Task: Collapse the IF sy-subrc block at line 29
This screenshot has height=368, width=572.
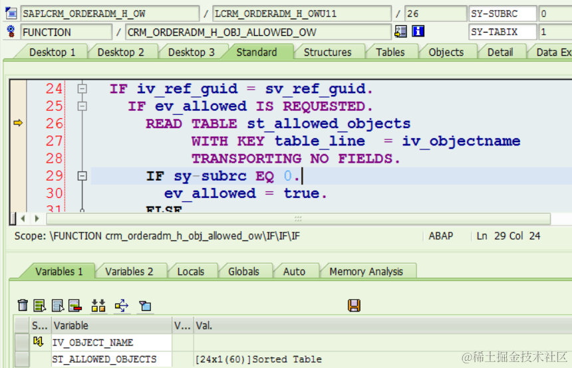Action: tap(82, 176)
